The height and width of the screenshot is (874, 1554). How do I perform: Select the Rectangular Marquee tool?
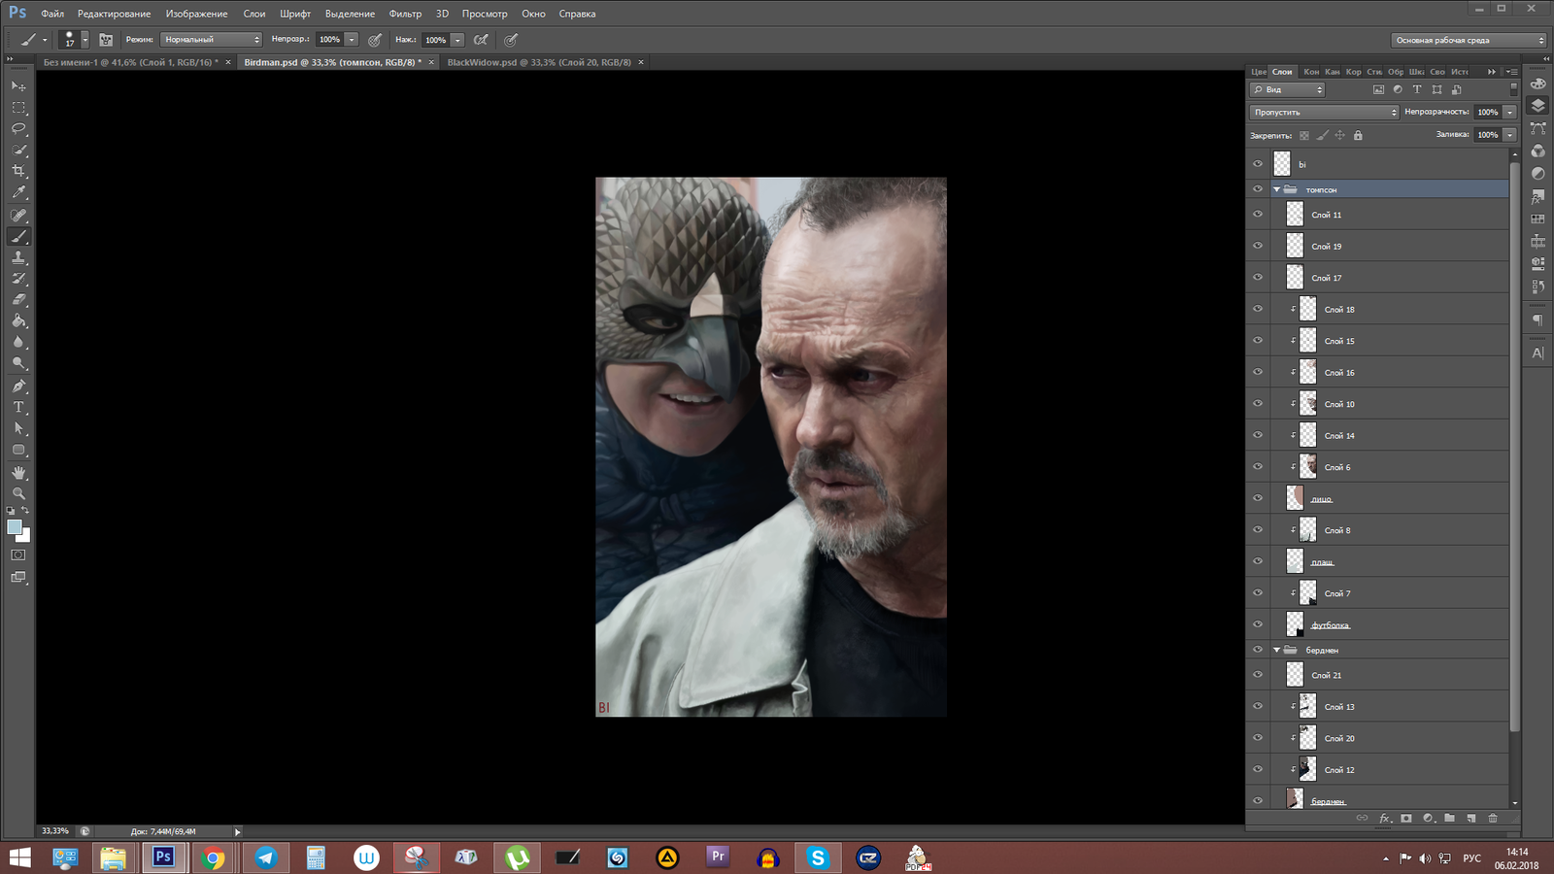tap(18, 108)
